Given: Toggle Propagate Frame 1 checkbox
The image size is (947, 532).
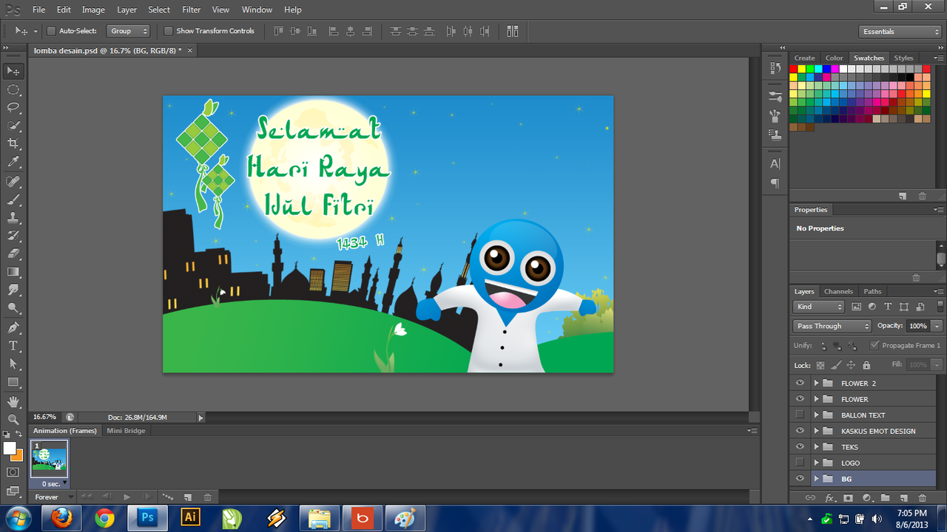Looking at the screenshot, I should coord(874,345).
